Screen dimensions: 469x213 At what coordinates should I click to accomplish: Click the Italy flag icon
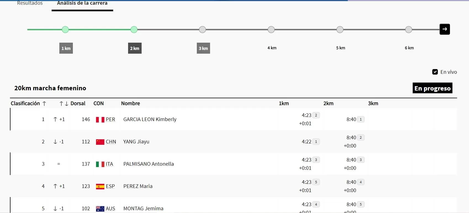coord(100,164)
